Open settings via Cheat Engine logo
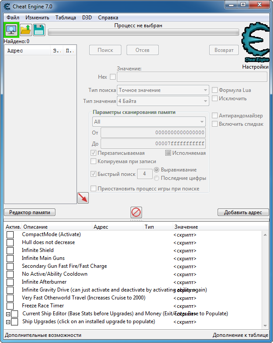 [x=255, y=42]
